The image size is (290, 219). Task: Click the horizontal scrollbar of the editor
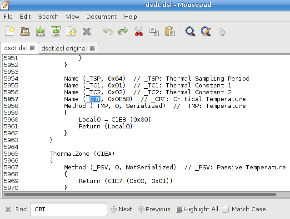pos(140,194)
